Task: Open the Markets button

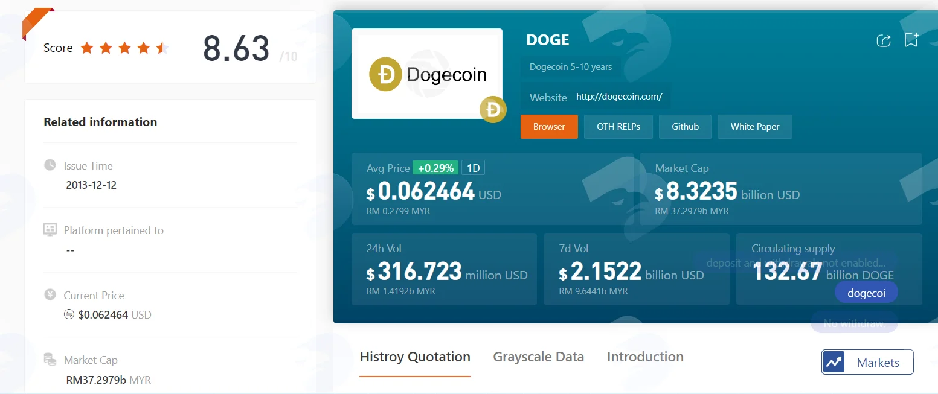Action: [867, 363]
